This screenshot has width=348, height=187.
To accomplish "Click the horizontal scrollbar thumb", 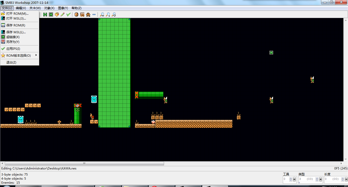I will pos(84,163).
